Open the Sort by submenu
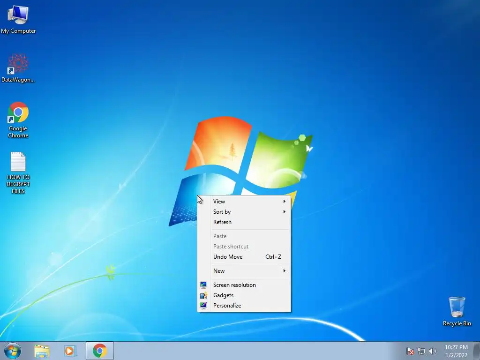This screenshot has width=480, height=360. [244, 212]
